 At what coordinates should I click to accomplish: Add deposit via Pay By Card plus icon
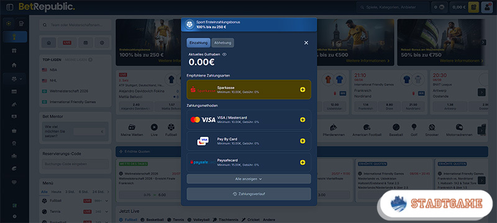pos(303,141)
